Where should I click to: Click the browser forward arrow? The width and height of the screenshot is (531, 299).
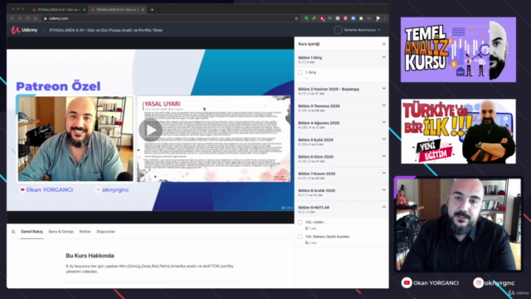(x=20, y=18)
